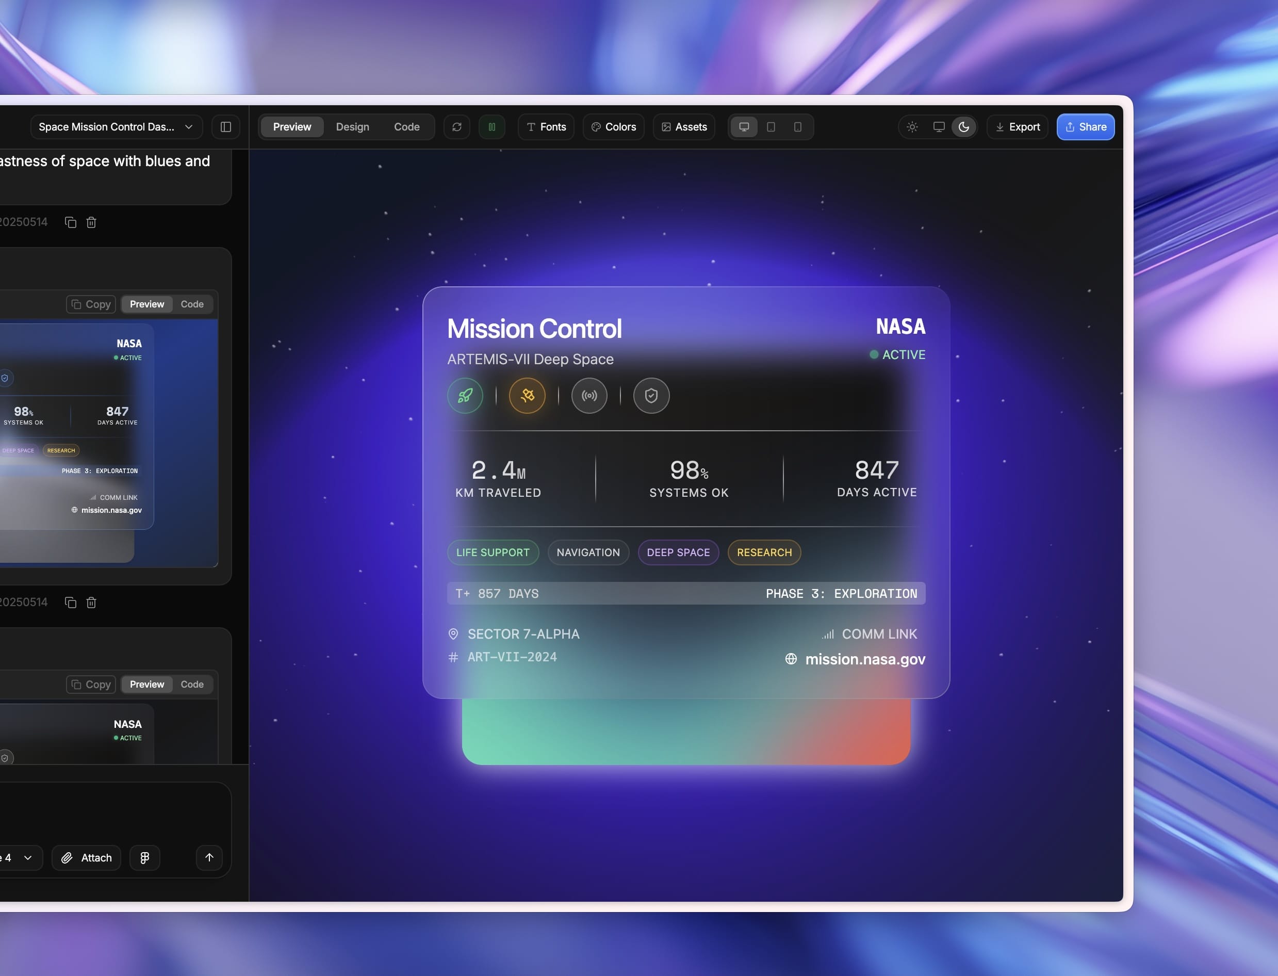Screen dimensions: 1278x976
Task: Click the globe icon beside mission.nasa.gov
Action: click(x=791, y=659)
